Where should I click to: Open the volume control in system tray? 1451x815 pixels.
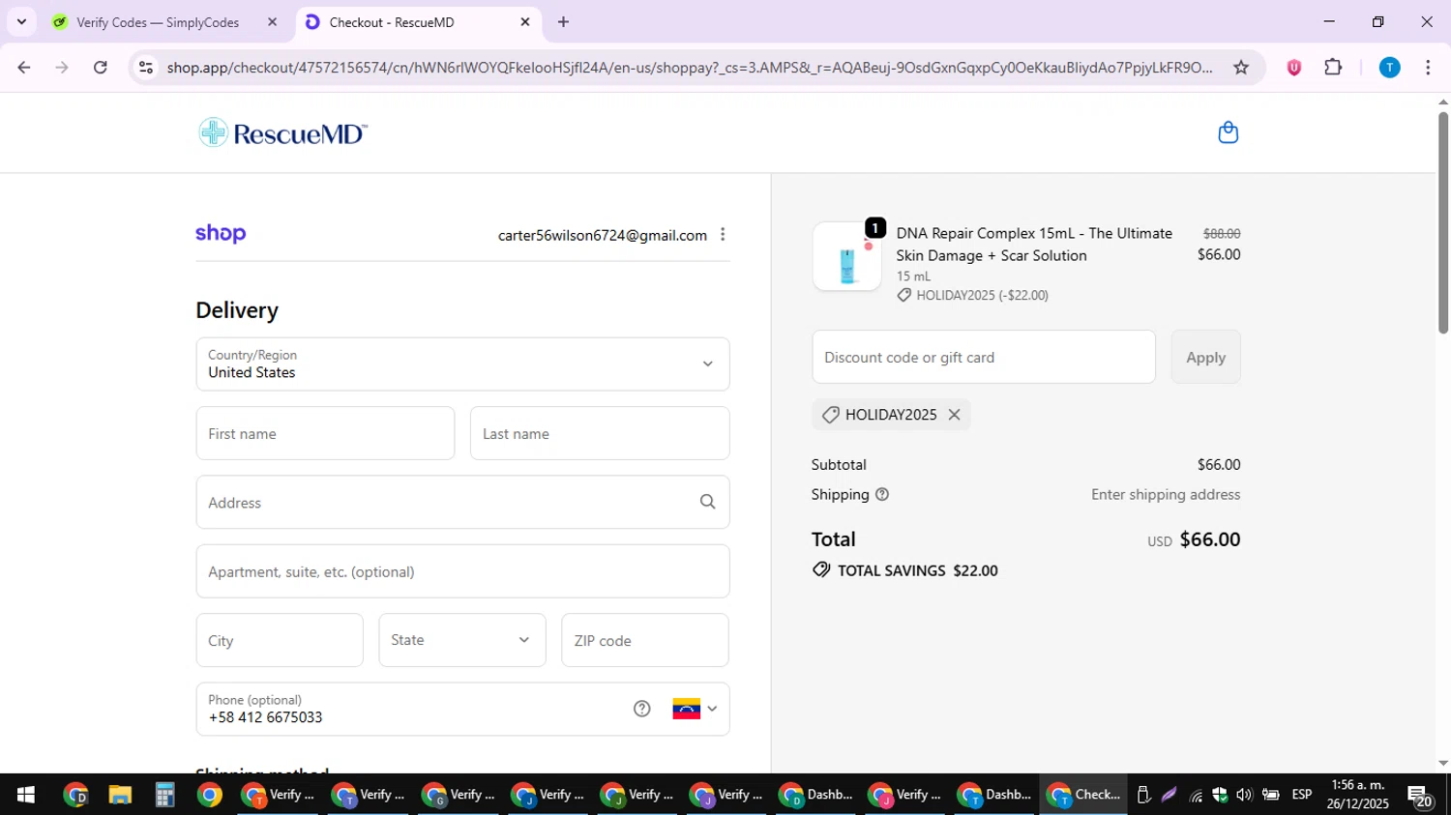tap(1244, 795)
